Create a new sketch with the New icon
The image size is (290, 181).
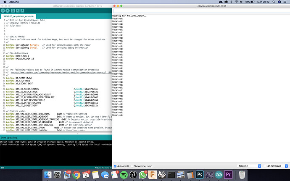[13, 11]
